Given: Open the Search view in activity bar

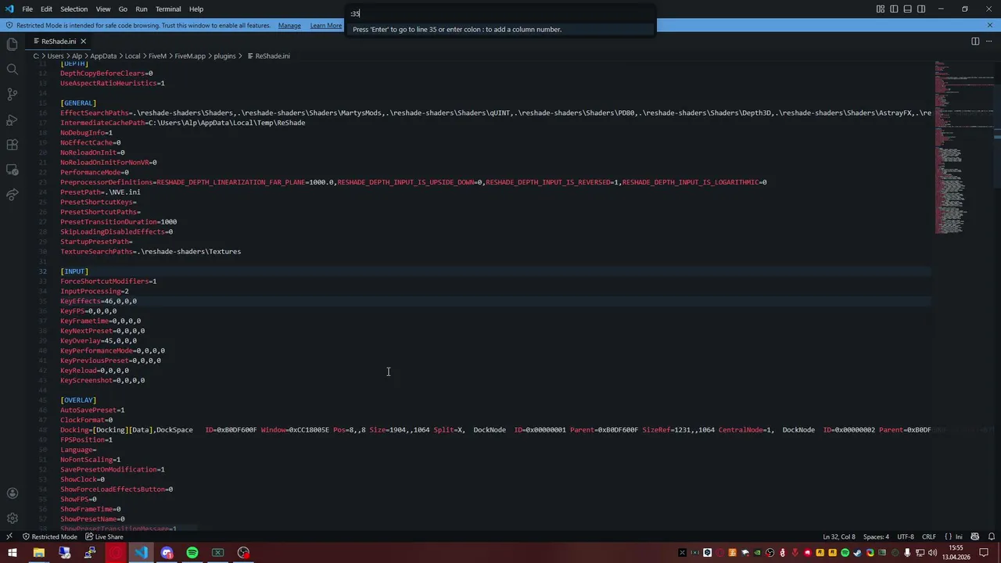Looking at the screenshot, I should click(x=12, y=70).
